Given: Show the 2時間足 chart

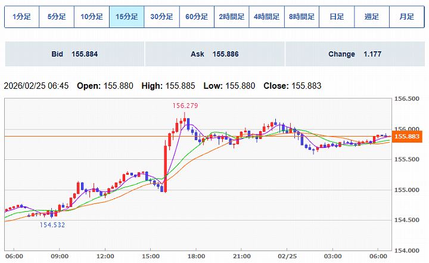Looking at the screenshot, I should pyautogui.click(x=232, y=17).
